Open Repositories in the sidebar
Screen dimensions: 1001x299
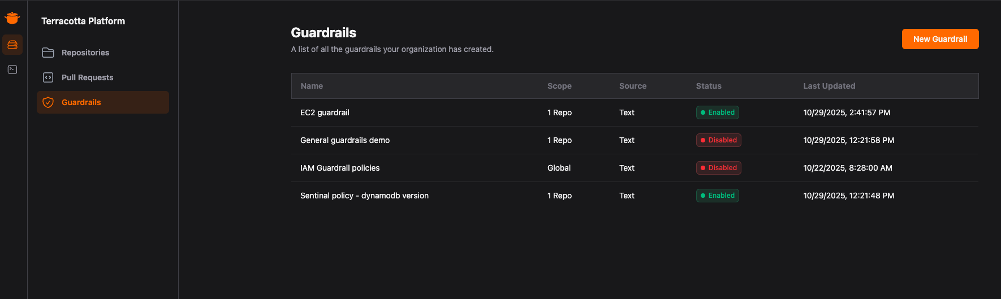[x=85, y=53]
